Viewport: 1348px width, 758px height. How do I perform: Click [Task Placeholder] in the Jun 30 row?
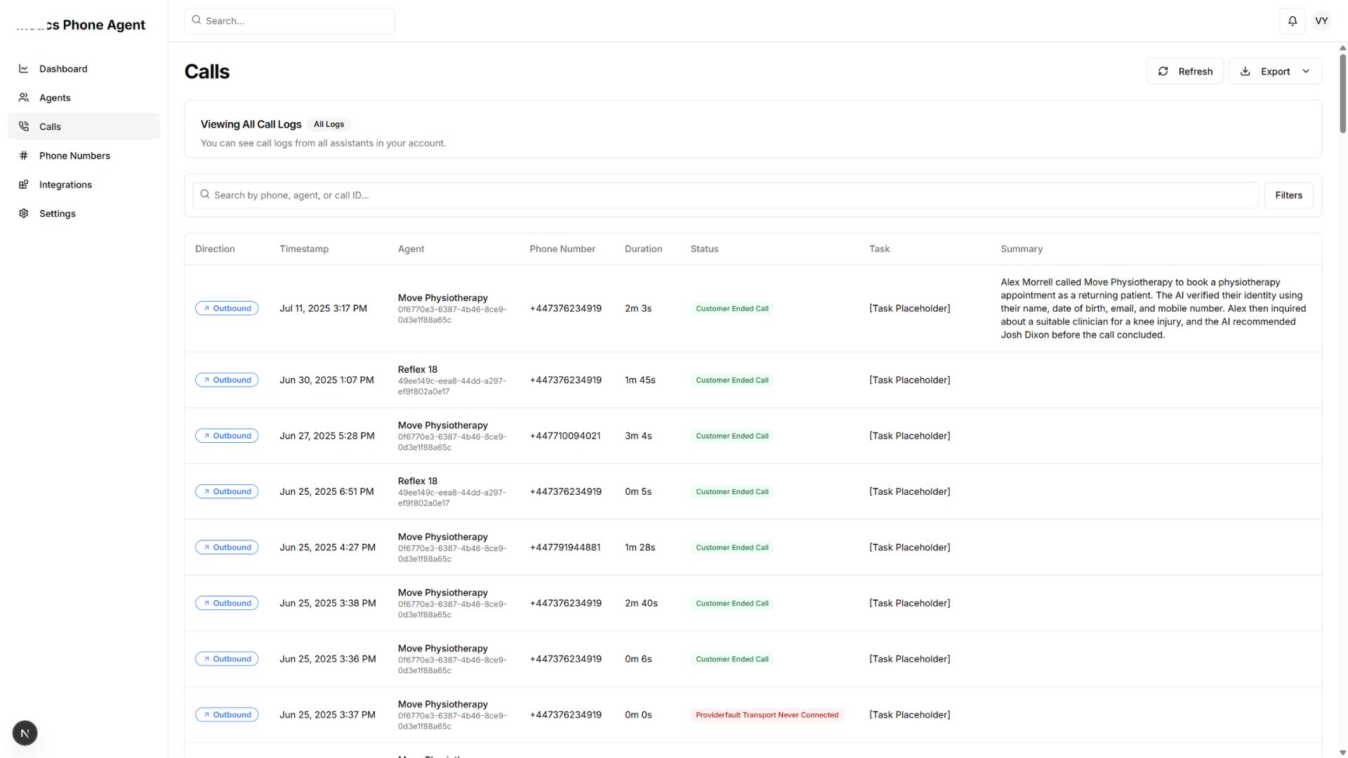coord(910,380)
